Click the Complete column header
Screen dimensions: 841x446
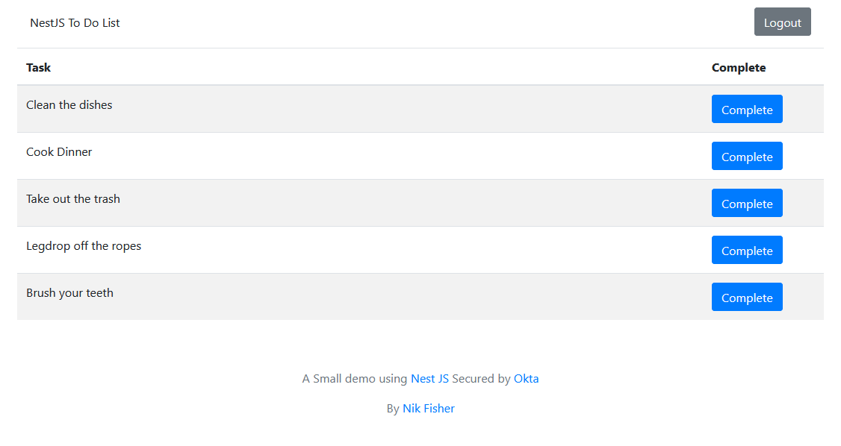739,68
